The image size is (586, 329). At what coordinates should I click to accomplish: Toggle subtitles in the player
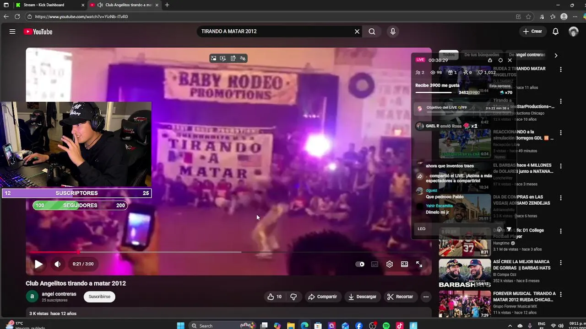[x=374, y=264]
